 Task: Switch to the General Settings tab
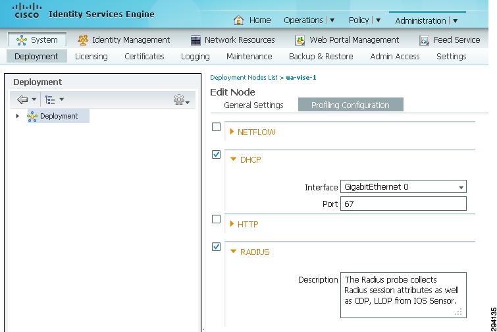(x=253, y=105)
